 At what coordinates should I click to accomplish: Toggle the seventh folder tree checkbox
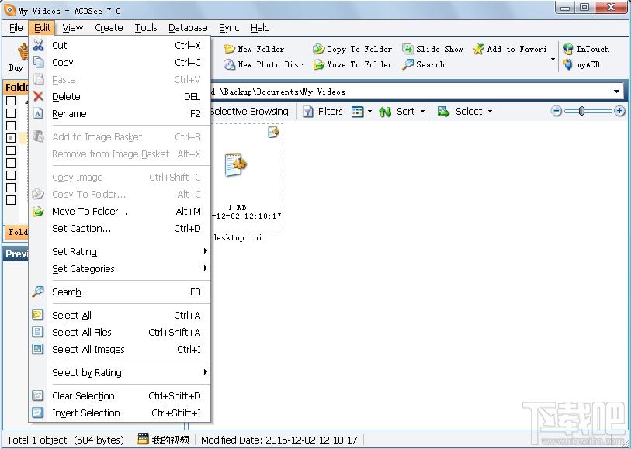pyautogui.click(x=11, y=175)
